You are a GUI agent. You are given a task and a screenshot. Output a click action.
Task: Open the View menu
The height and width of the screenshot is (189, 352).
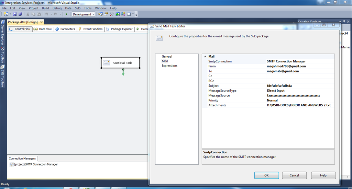point(22,8)
